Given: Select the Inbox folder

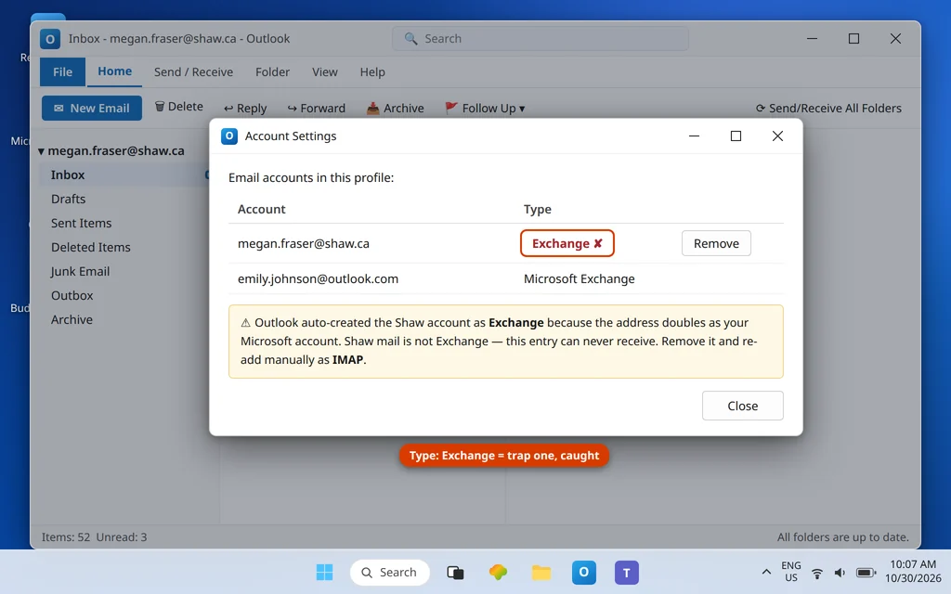Looking at the screenshot, I should (x=124, y=174).
